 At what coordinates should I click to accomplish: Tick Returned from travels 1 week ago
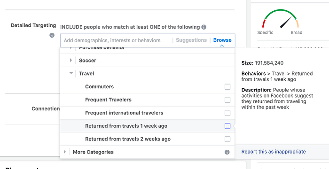pyautogui.click(x=227, y=126)
